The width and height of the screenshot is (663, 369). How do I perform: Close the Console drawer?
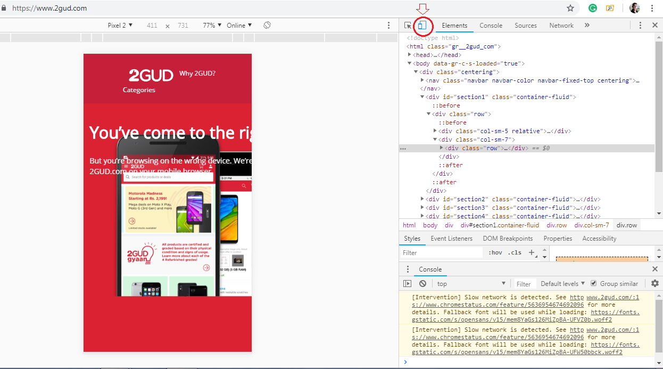pyautogui.click(x=655, y=269)
